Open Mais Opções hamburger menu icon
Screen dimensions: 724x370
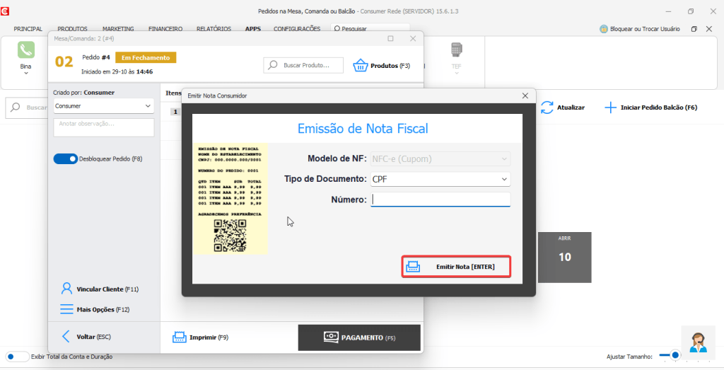pos(66,309)
